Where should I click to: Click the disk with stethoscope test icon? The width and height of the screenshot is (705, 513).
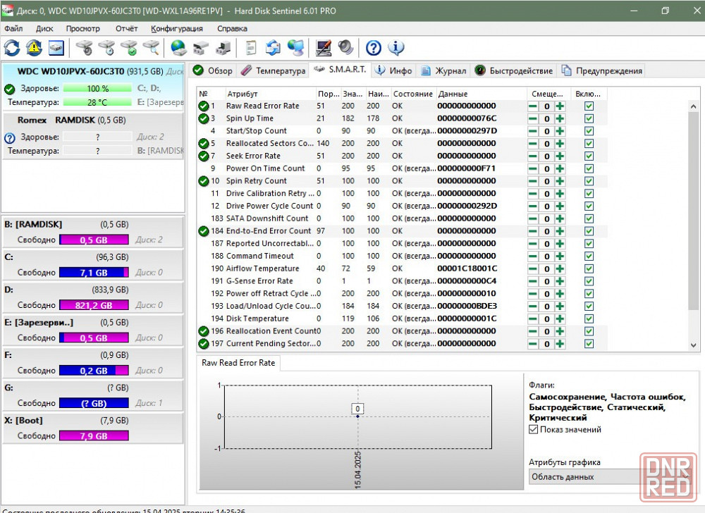point(85,48)
